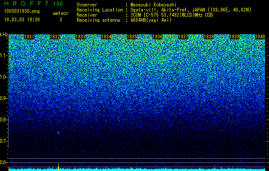Screen dimensions: 269x171
Task: Click the 1.0.0 version number
Action: (58, 3)
